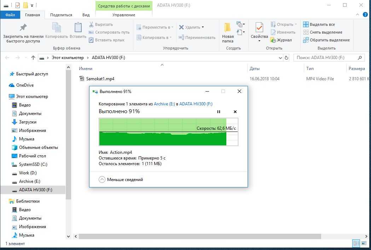Viewport: 371px width, 250px height.
Task: Open the Файл menu tab
Action: [10, 15]
